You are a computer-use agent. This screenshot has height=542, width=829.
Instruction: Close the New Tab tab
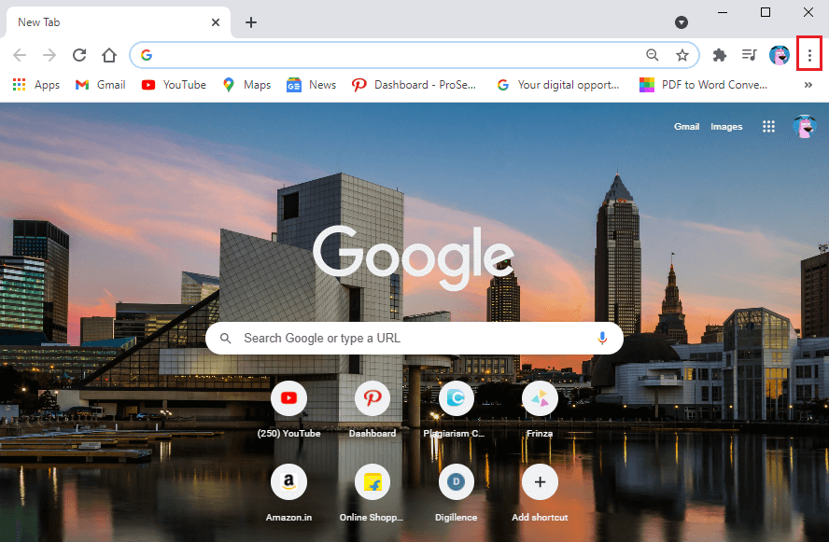(215, 22)
